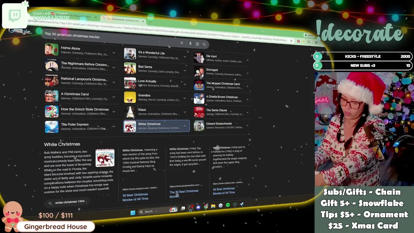Open Chrome from taskbar
The image size is (414, 233).
click(206, 207)
